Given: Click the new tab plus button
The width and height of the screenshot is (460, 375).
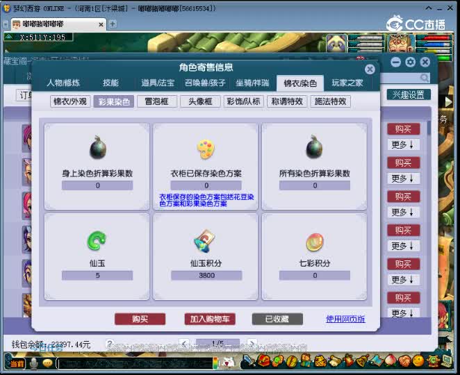Looking at the screenshot, I should click(113, 24).
